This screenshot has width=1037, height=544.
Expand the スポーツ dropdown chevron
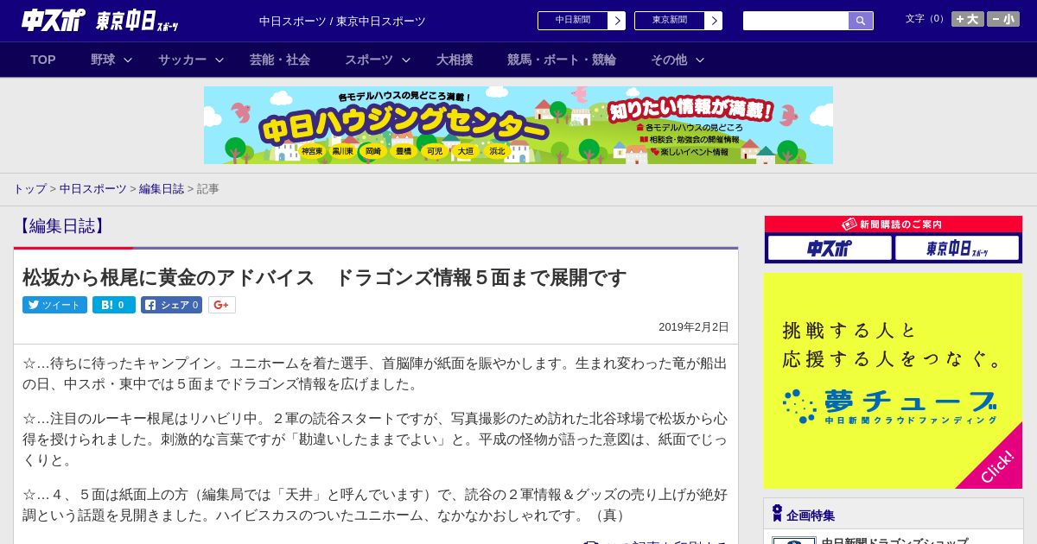(406, 60)
